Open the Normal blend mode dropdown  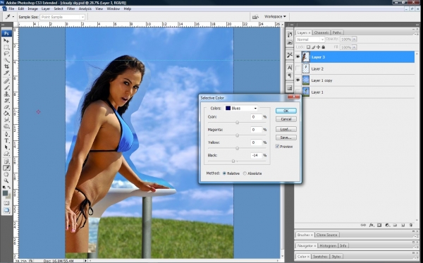click(x=310, y=39)
